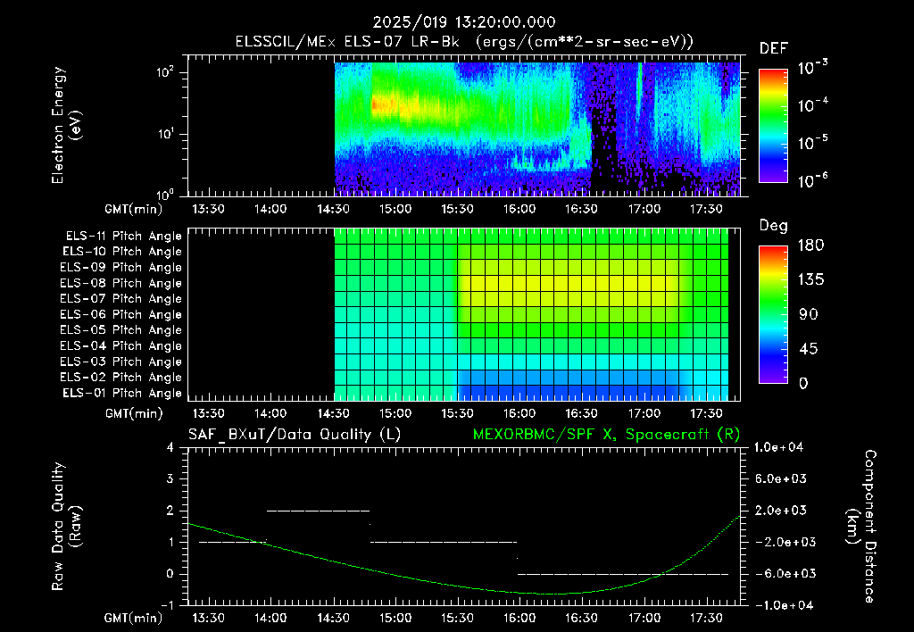Select the "Raw Data Quality (Raw)" axis label

coord(66,527)
